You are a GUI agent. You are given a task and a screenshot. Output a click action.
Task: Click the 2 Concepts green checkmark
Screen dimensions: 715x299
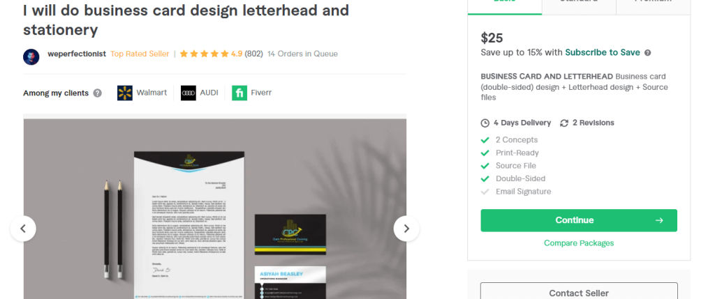tap(485, 139)
